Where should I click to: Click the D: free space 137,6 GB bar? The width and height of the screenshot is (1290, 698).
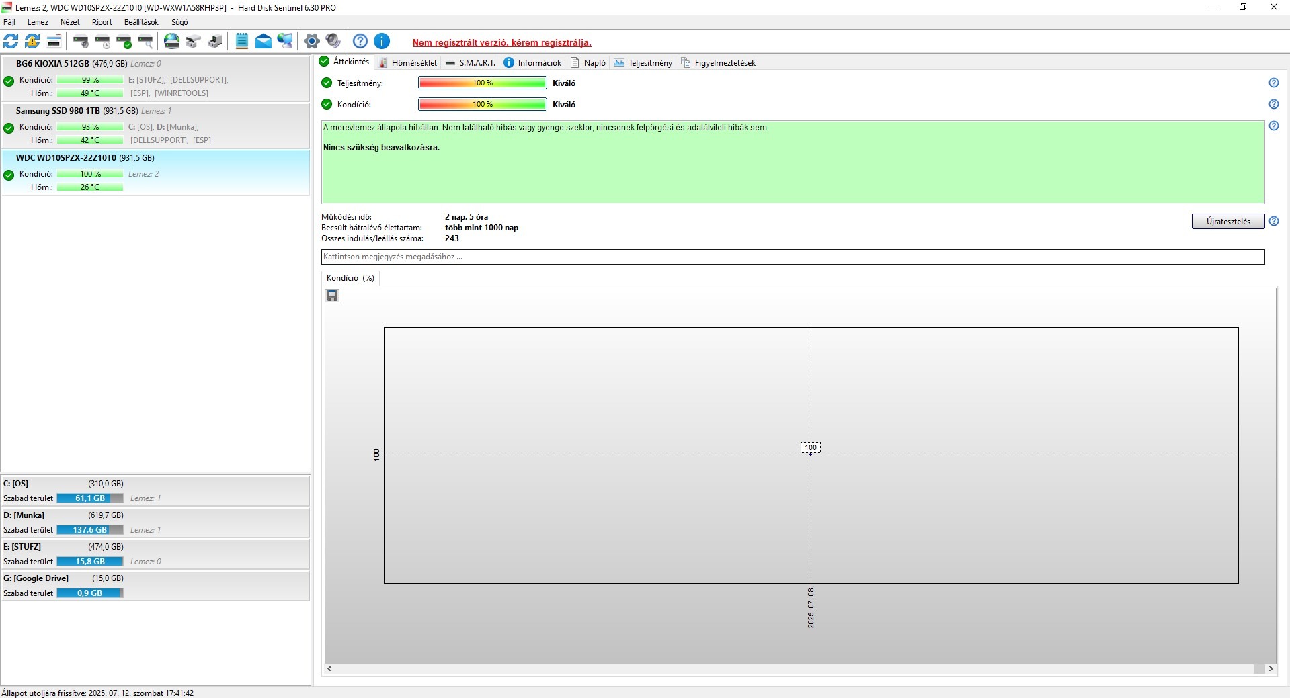tap(90, 530)
